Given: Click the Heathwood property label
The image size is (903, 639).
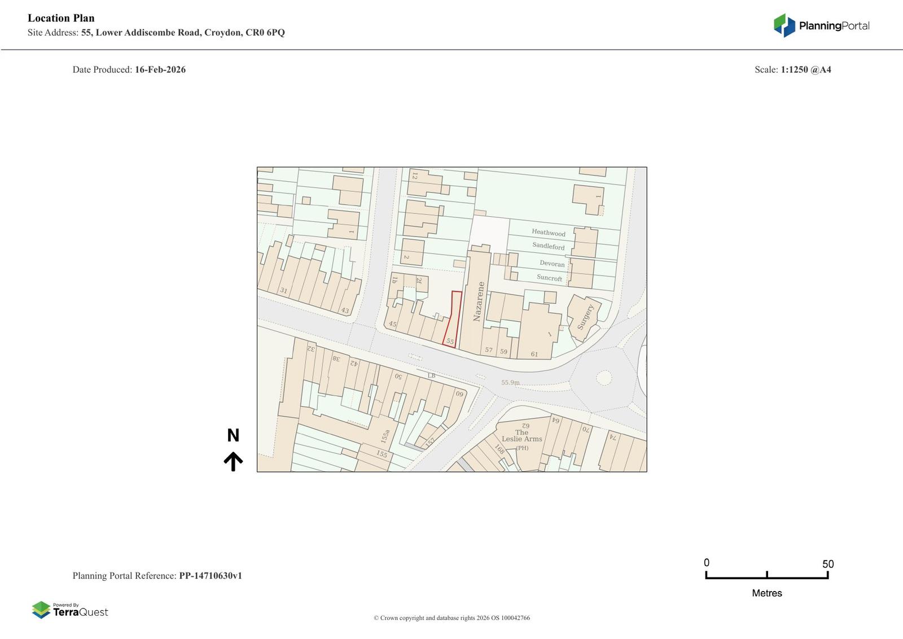Looking at the screenshot, I should coord(548,233).
